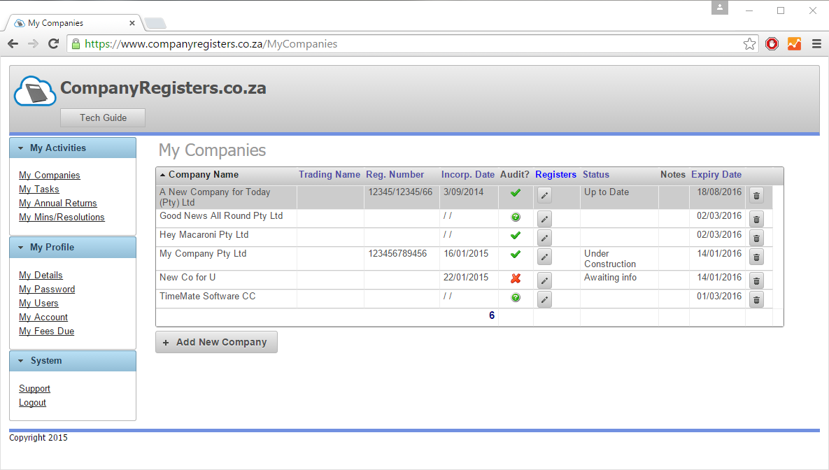This screenshot has width=829, height=470.
Task: Select the TimeMate Software CC row name
Action: pyautogui.click(x=207, y=296)
